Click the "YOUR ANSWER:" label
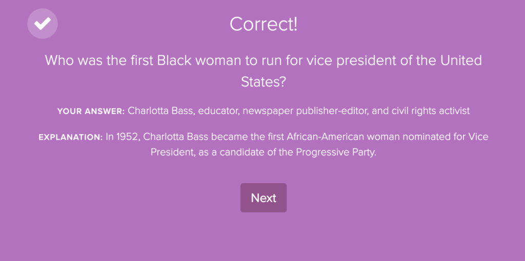Screen dimensions: 525x261 coord(91,111)
